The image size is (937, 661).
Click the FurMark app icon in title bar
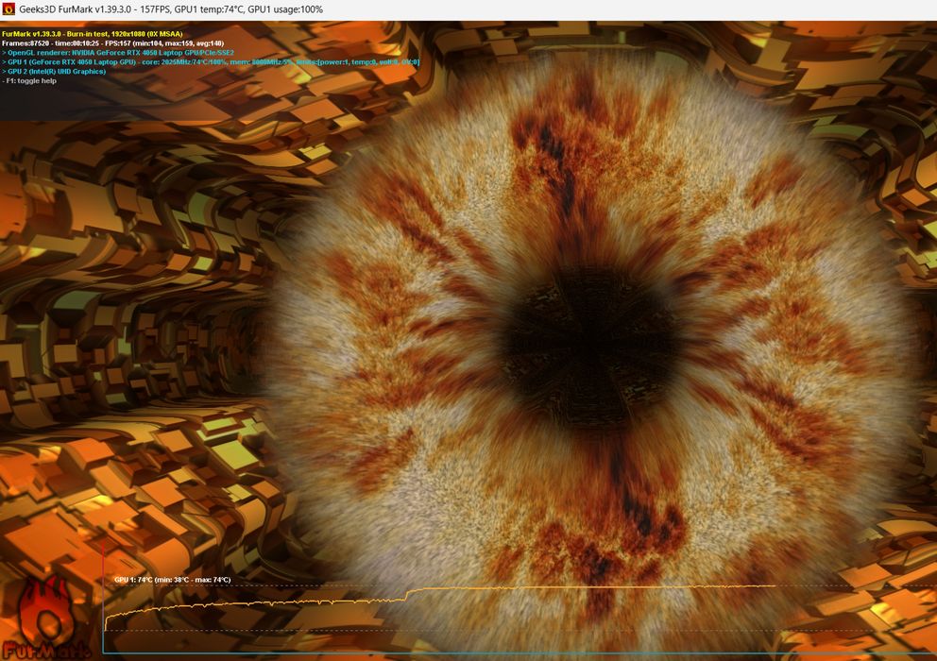click(x=9, y=9)
